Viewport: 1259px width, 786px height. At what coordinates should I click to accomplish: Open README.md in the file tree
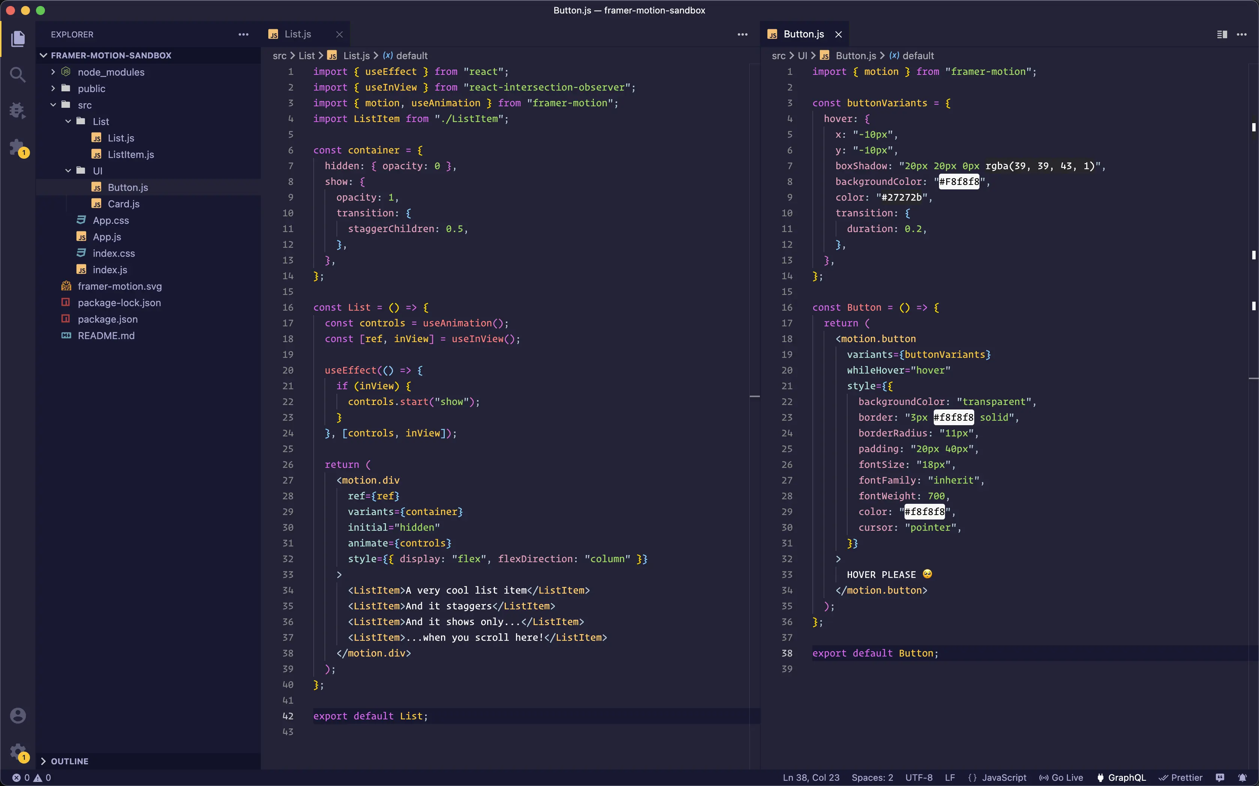[x=148, y=336]
